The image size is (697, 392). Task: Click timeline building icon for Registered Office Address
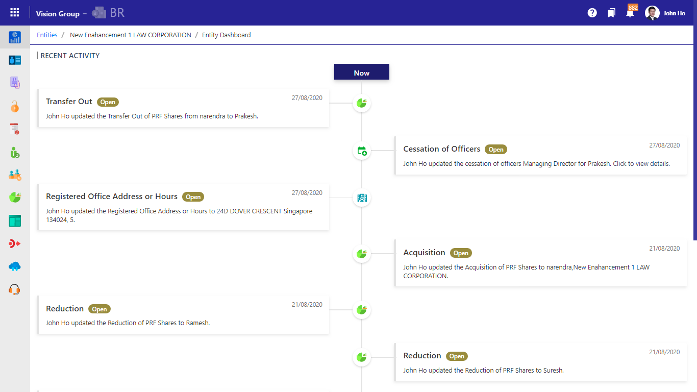pos(362,198)
